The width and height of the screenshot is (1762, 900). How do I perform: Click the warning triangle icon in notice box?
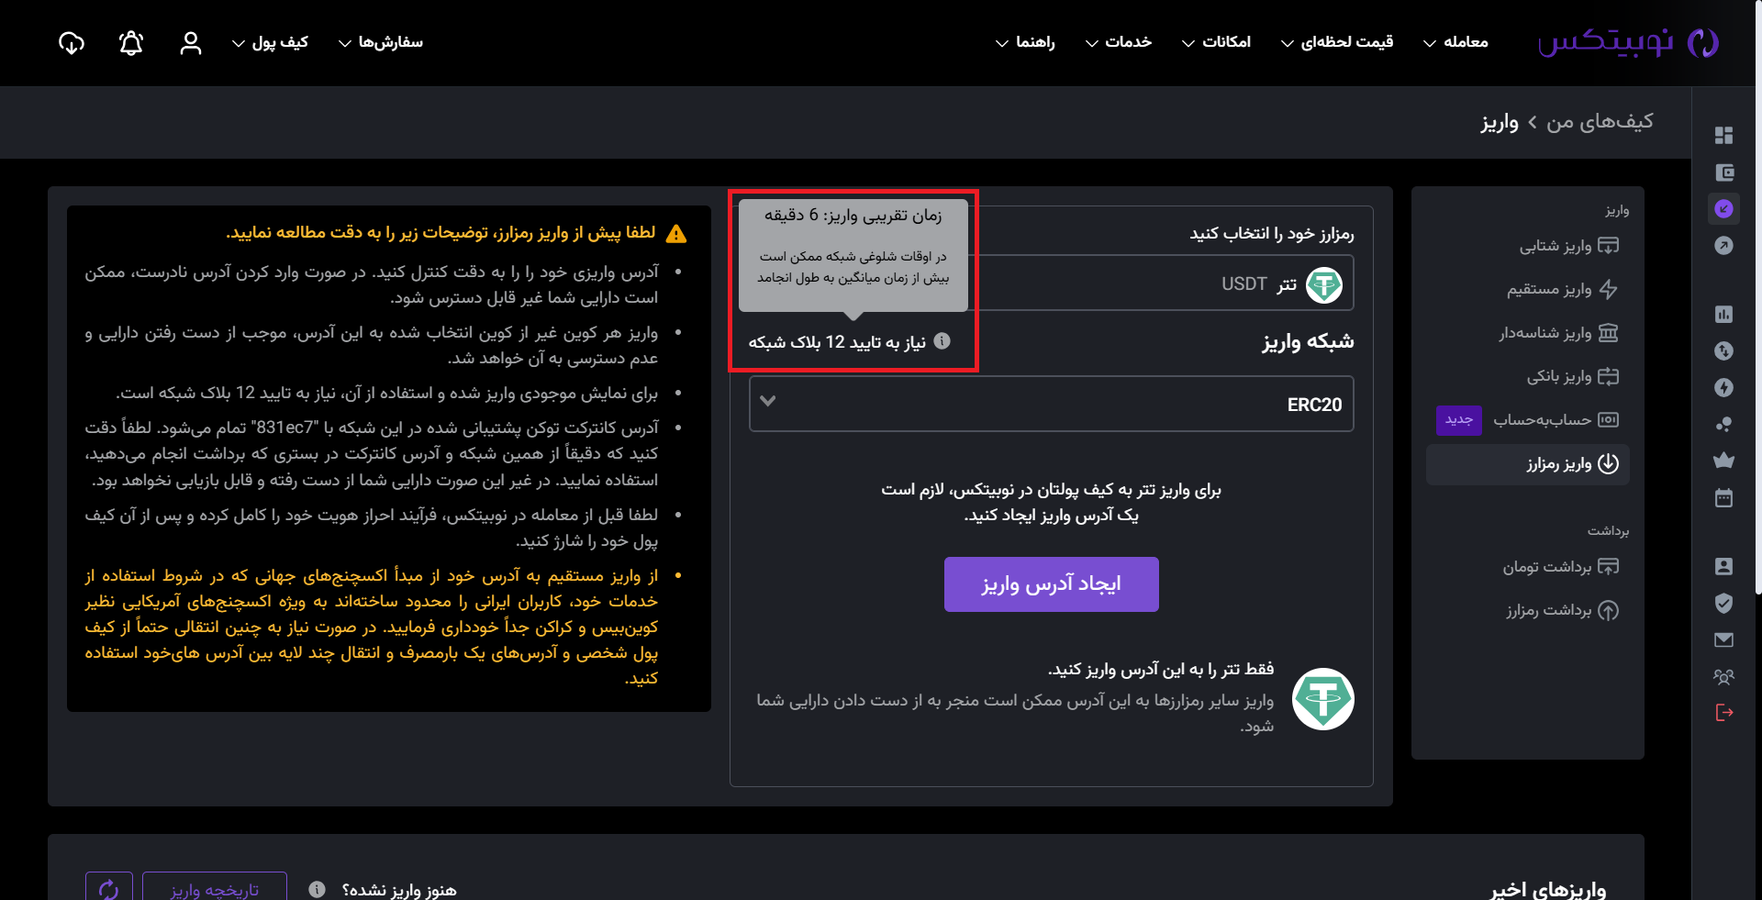click(x=676, y=233)
